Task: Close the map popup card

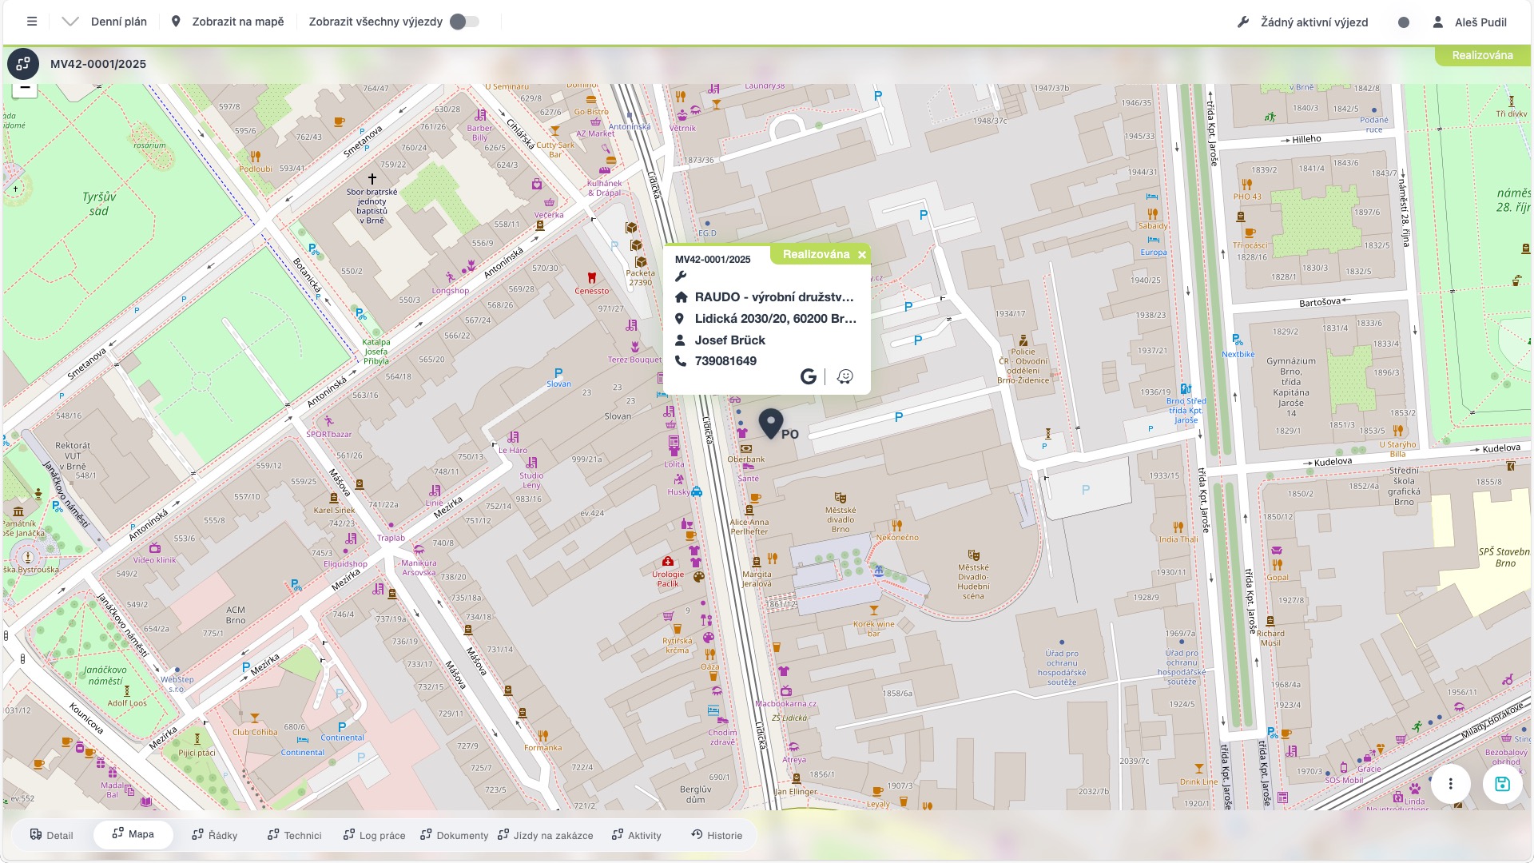Action: [x=862, y=255]
